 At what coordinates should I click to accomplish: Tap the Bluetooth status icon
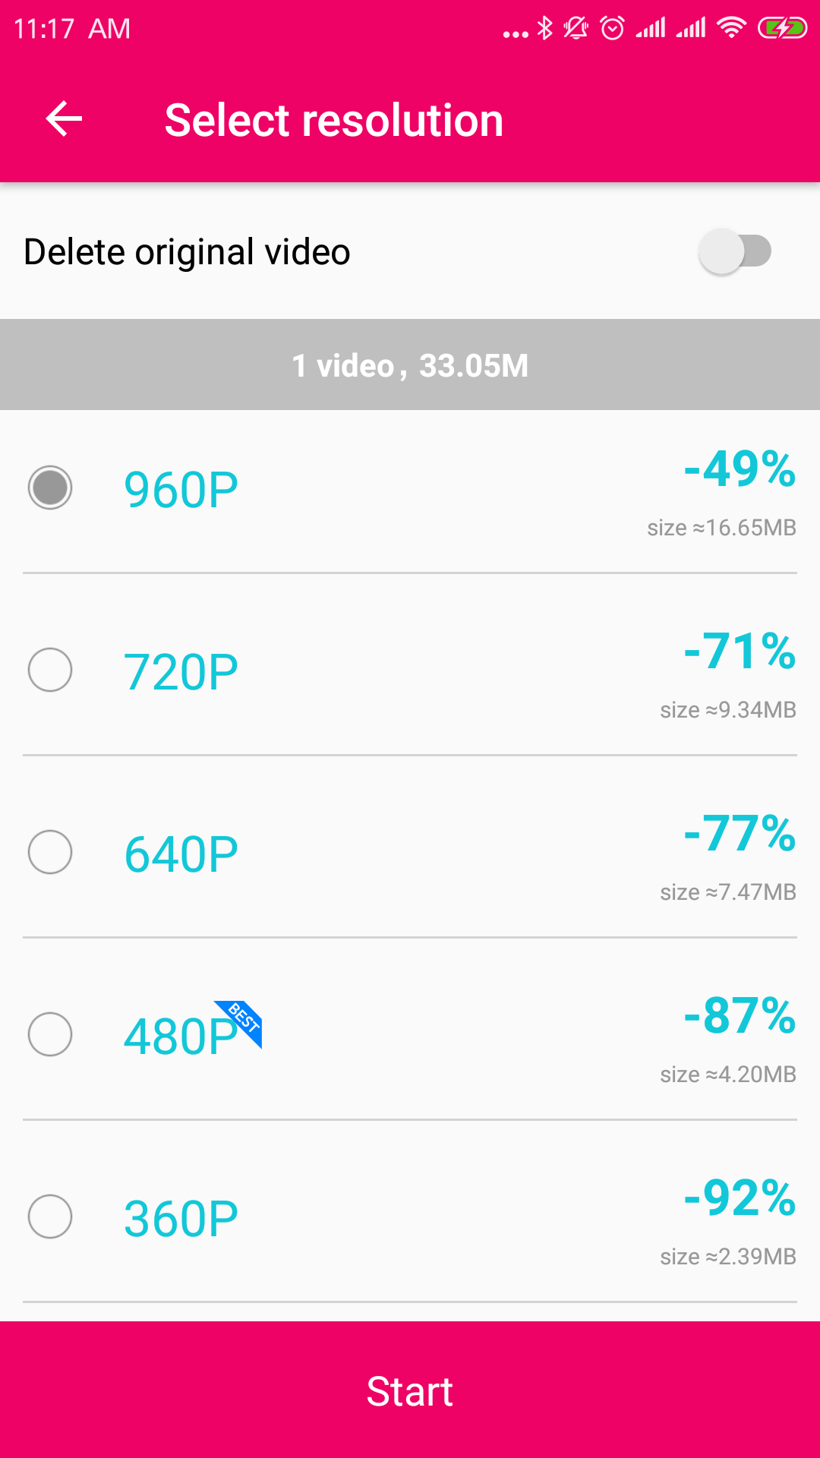[544, 29]
